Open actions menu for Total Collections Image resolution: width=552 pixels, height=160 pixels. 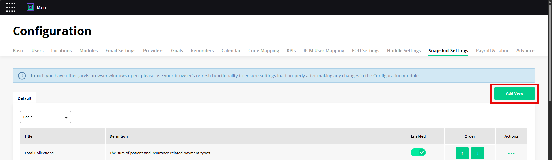[511, 153]
